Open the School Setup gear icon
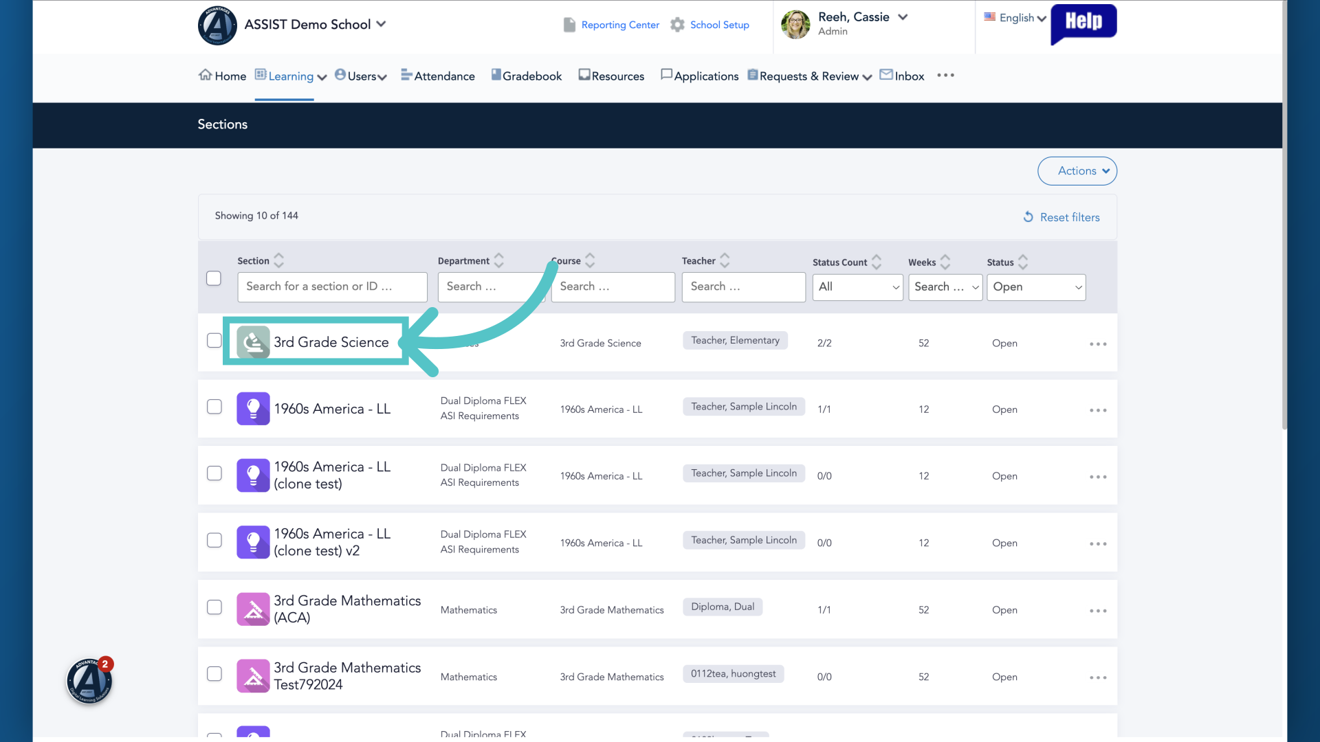 pyautogui.click(x=677, y=25)
